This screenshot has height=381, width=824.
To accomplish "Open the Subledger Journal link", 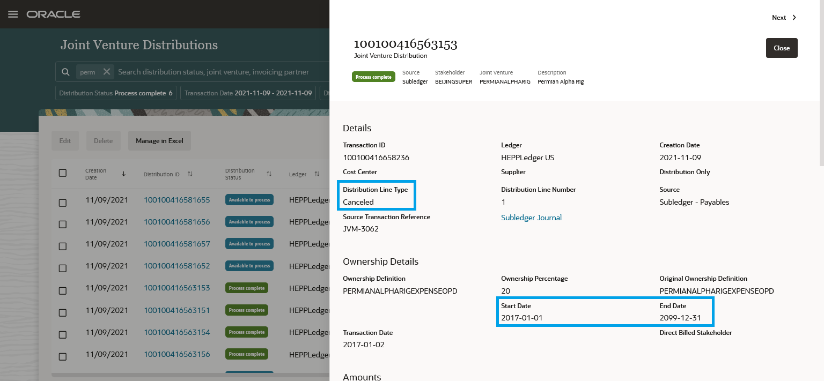I will click(x=531, y=218).
